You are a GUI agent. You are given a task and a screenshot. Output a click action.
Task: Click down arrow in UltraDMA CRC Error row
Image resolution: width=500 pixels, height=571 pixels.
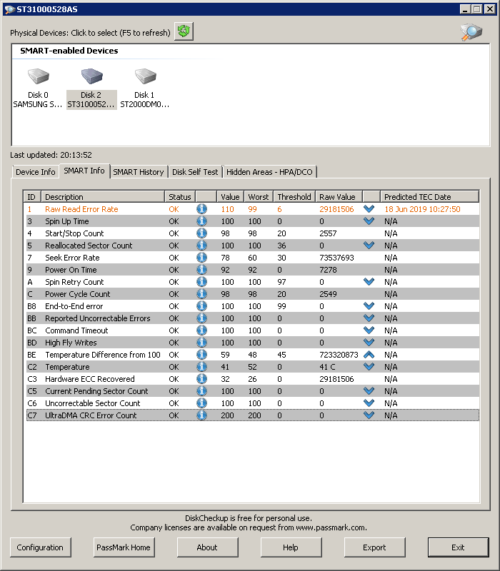[x=369, y=415]
